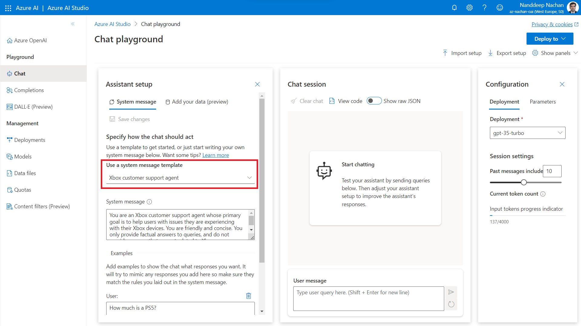Switch to the Parameters tab
Image resolution: width=581 pixels, height=326 pixels.
tap(543, 102)
